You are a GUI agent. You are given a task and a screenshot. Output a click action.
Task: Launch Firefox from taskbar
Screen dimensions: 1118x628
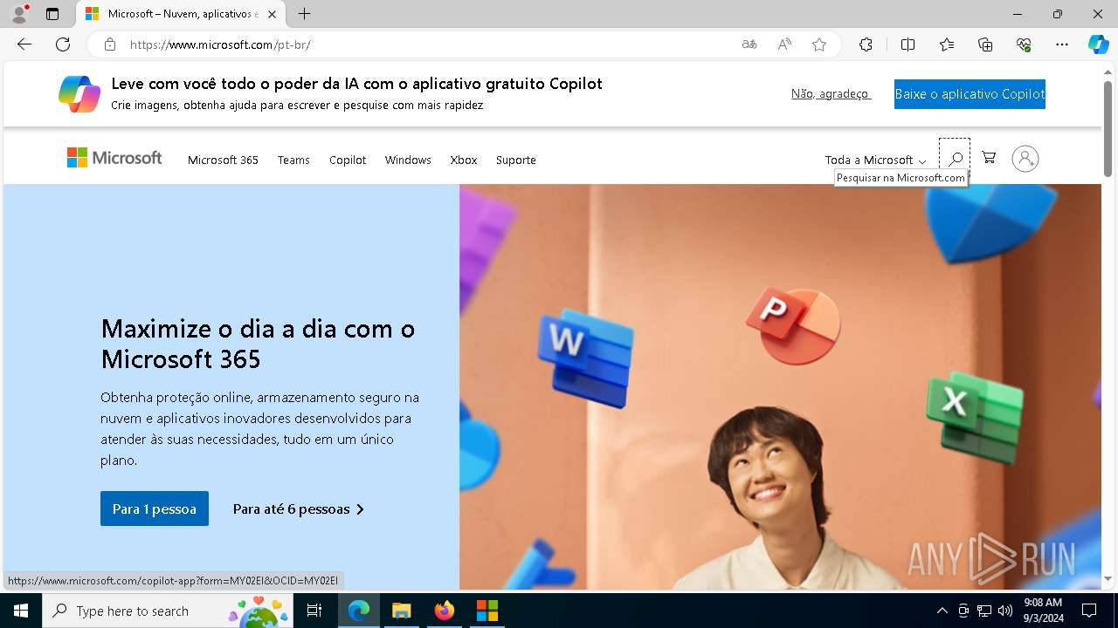[445, 611]
